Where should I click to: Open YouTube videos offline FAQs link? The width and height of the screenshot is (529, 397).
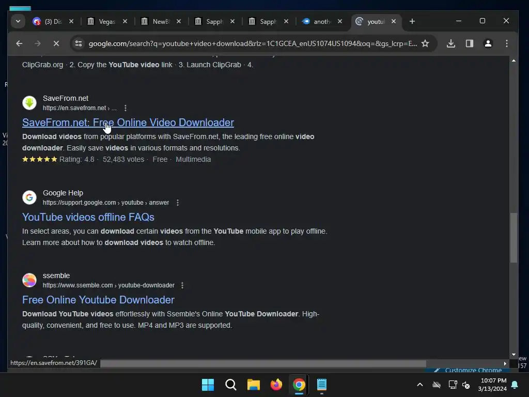88,217
